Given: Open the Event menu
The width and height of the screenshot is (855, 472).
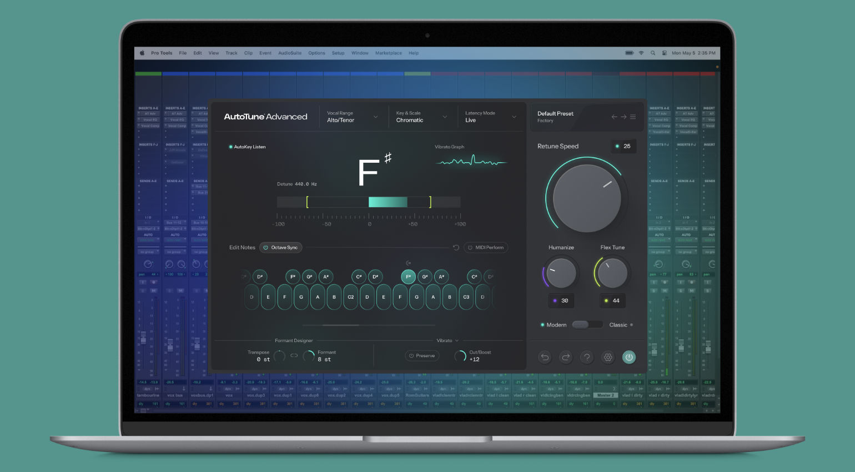Looking at the screenshot, I should click(x=265, y=53).
